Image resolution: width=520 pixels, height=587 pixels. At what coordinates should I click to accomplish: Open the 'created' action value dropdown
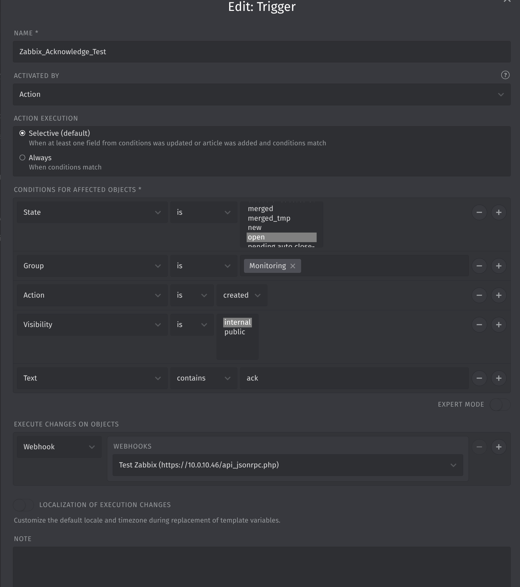242,295
